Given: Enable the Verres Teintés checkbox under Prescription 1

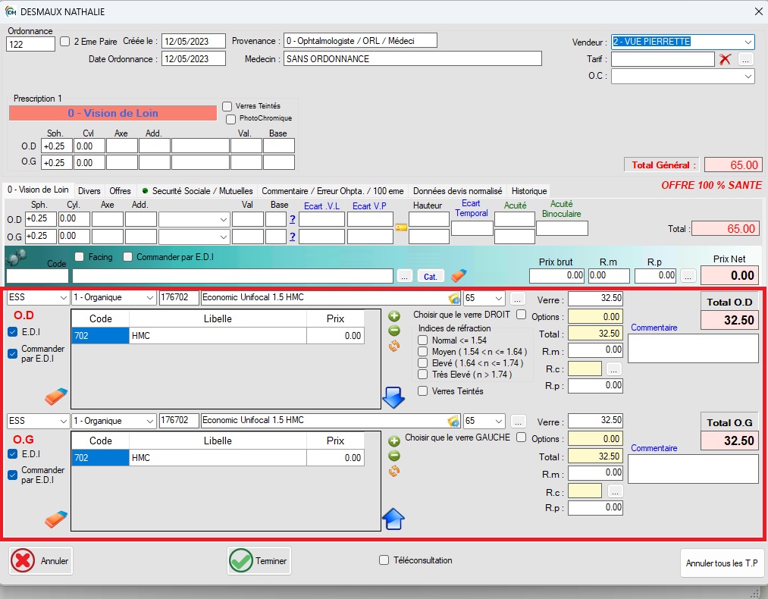Looking at the screenshot, I should [227, 106].
